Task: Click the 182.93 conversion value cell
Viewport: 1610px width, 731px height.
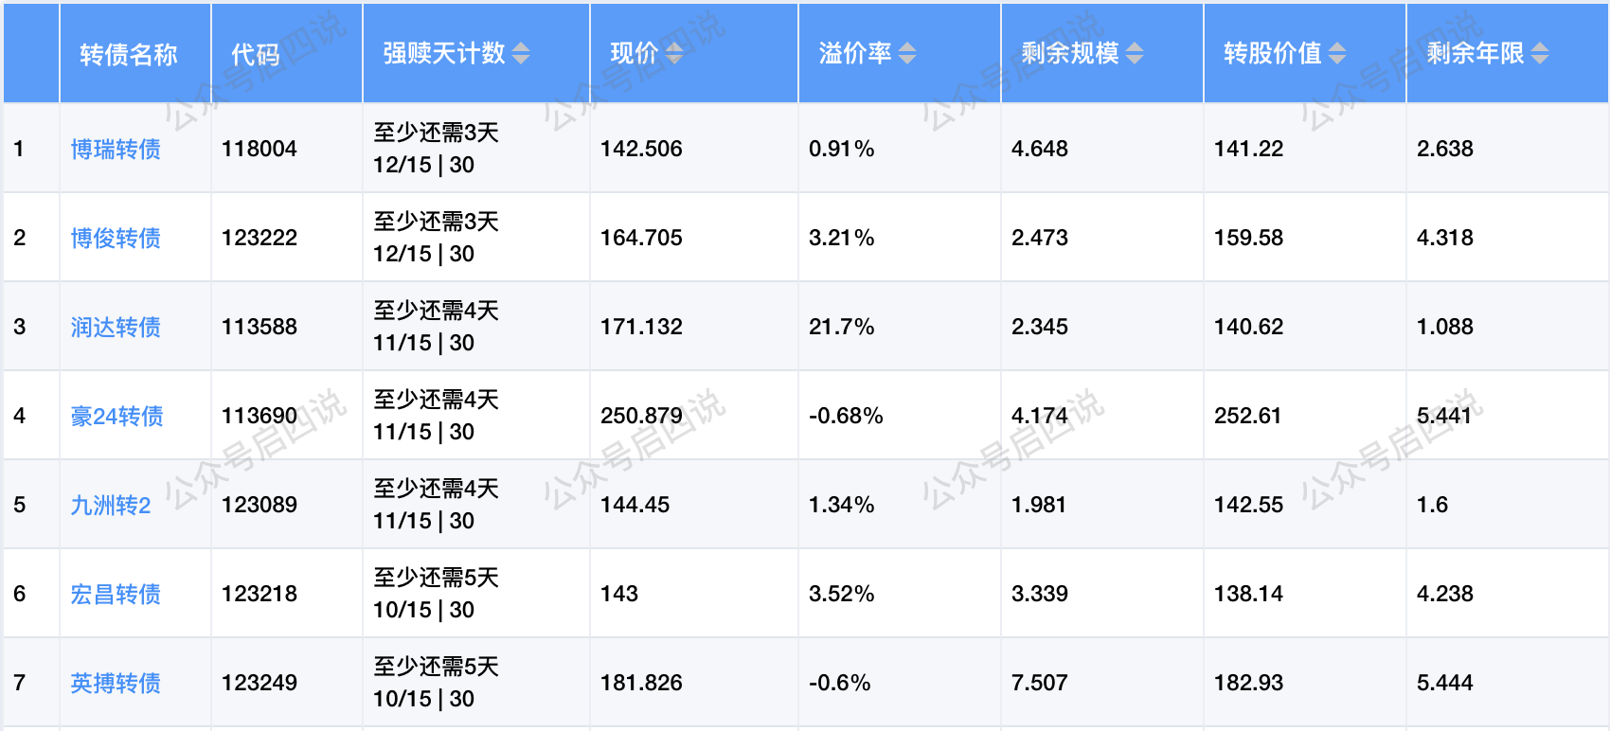Action: [1248, 683]
